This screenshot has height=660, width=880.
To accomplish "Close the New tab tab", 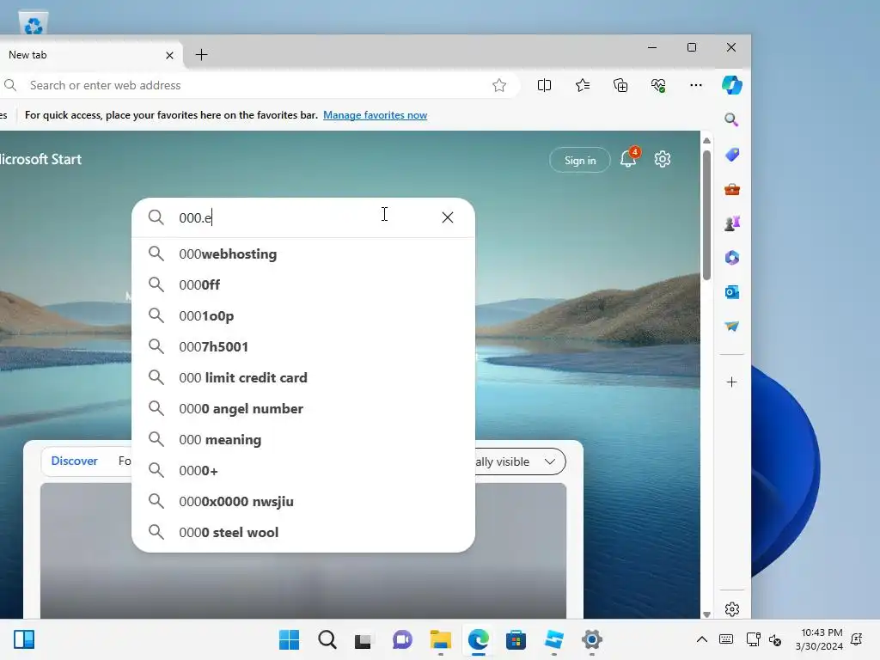I will (169, 55).
